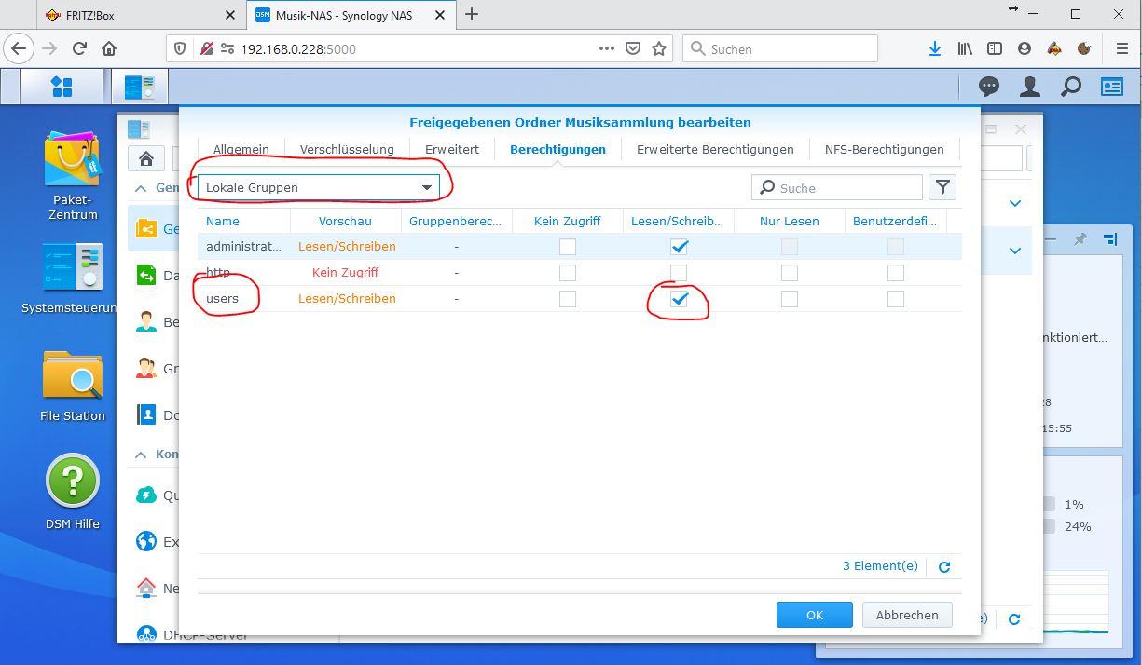Click the address bar showing 192.168.0.228:5000
Viewport: 1142px width, 665px height.
pyautogui.click(x=420, y=48)
